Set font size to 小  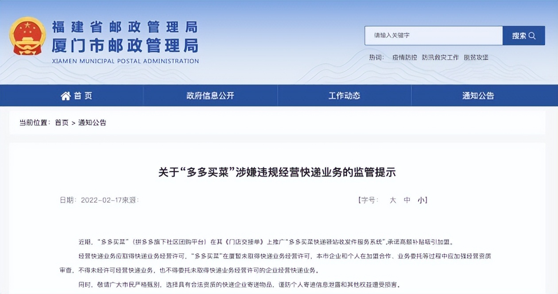[421, 200]
